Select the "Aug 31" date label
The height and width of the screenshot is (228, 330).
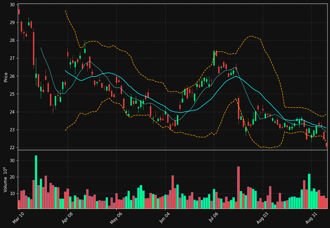[x=312, y=218]
